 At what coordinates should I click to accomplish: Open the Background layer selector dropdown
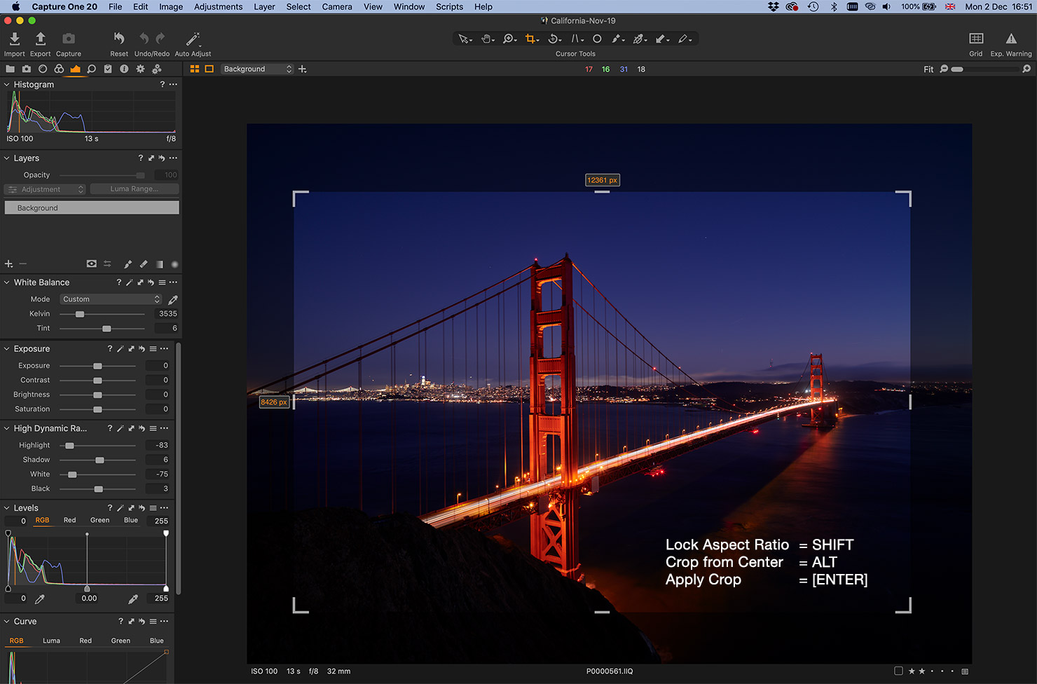[x=257, y=69]
